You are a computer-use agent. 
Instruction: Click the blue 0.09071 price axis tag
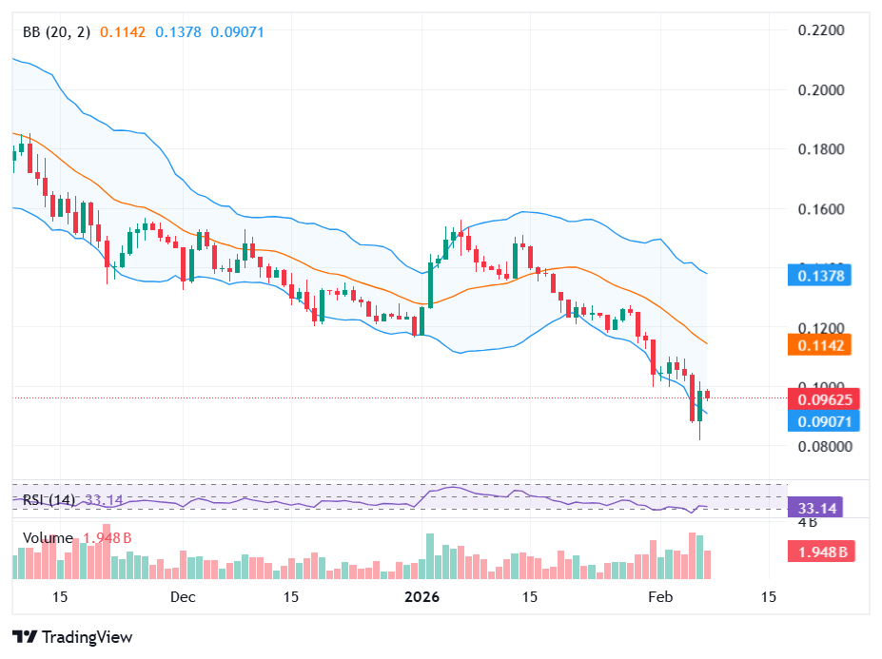point(824,421)
